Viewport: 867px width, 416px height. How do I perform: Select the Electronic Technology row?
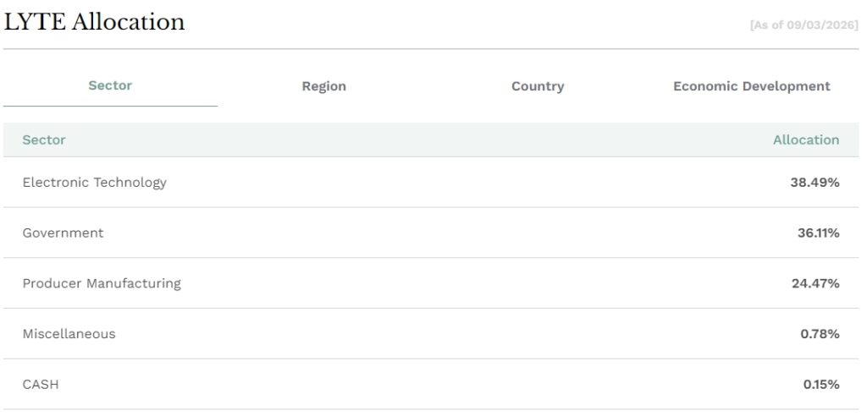point(431,183)
